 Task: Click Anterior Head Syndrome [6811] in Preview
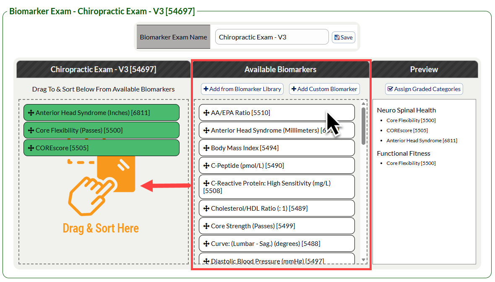point(422,141)
